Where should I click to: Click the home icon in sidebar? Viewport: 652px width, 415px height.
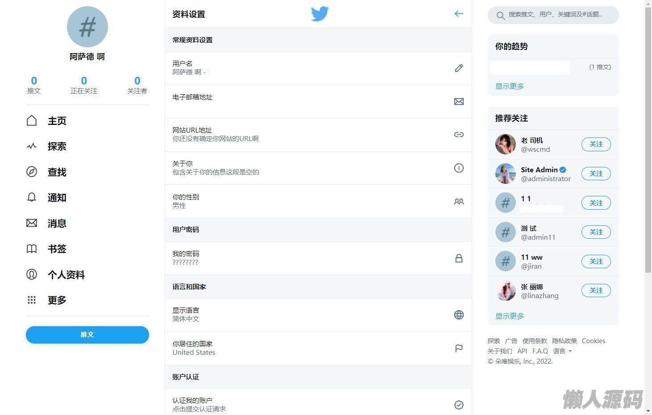(x=32, y=120)
